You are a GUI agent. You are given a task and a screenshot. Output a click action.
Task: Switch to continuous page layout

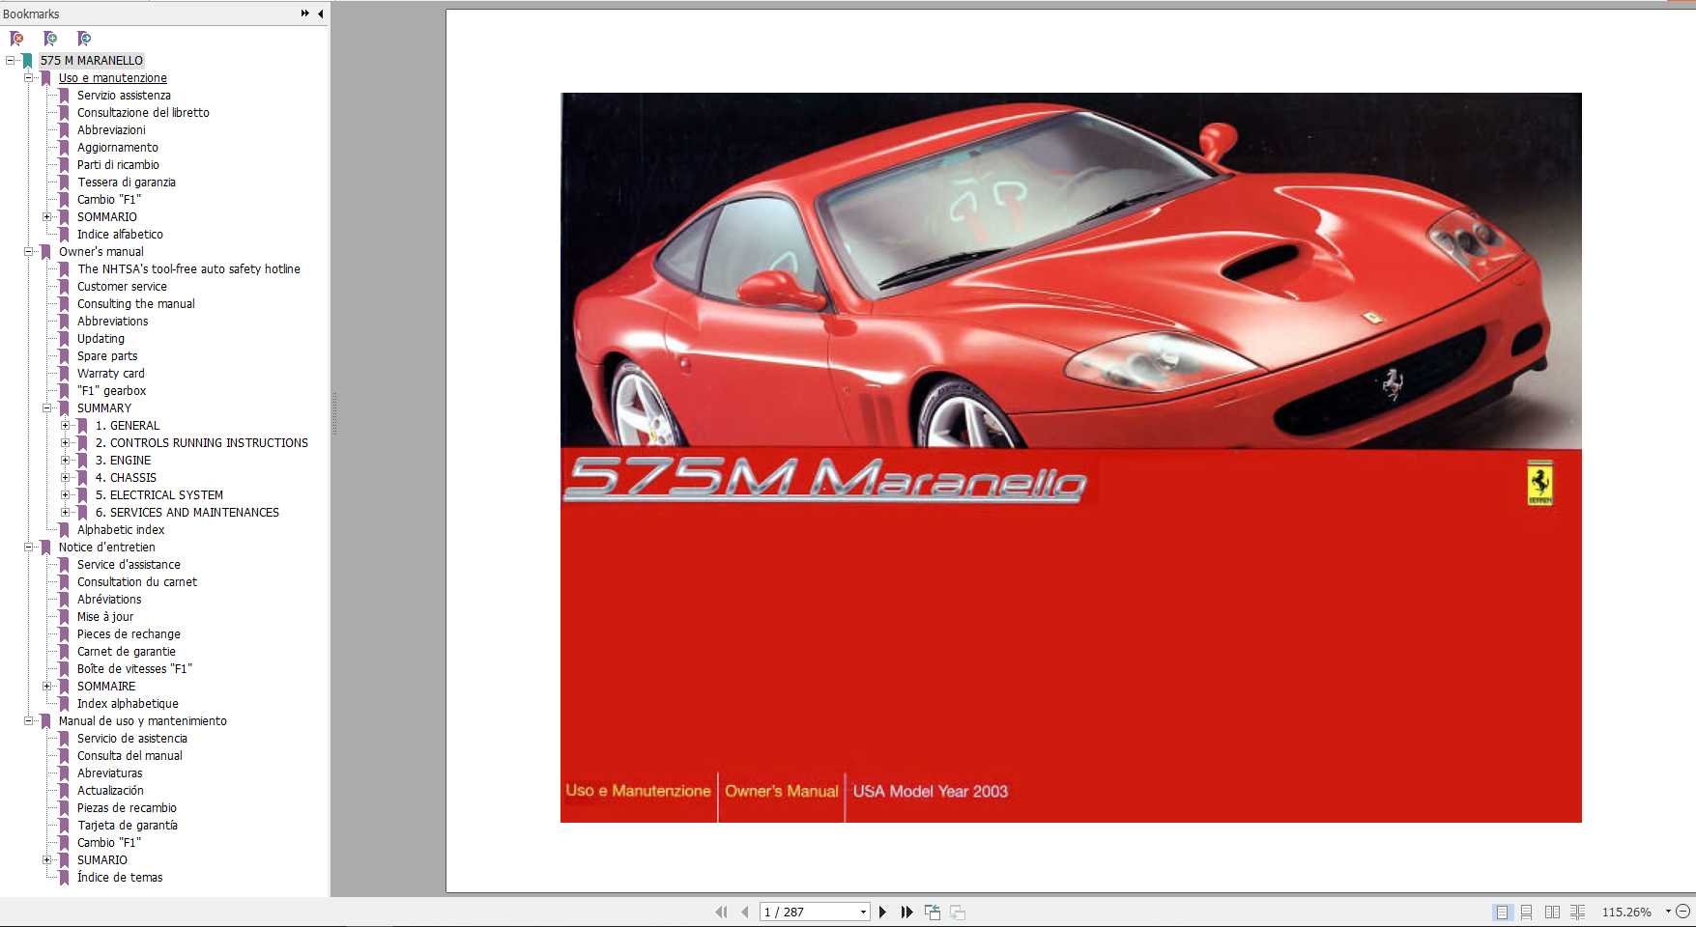tap(1527, 912)
